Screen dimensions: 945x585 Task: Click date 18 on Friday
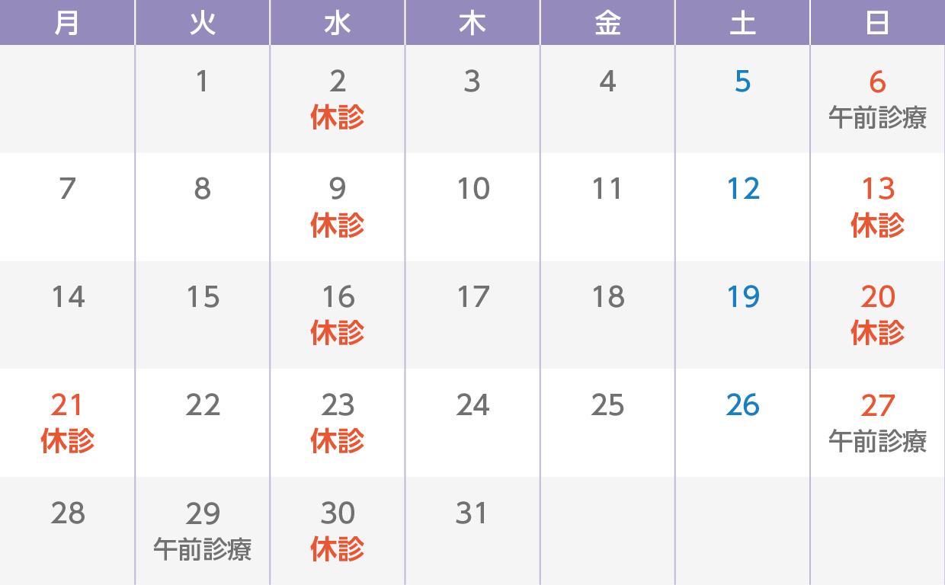pos(607,297)
